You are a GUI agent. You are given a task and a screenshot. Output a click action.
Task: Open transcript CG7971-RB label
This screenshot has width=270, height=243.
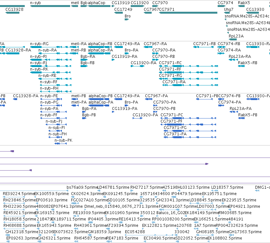[204, 44]
